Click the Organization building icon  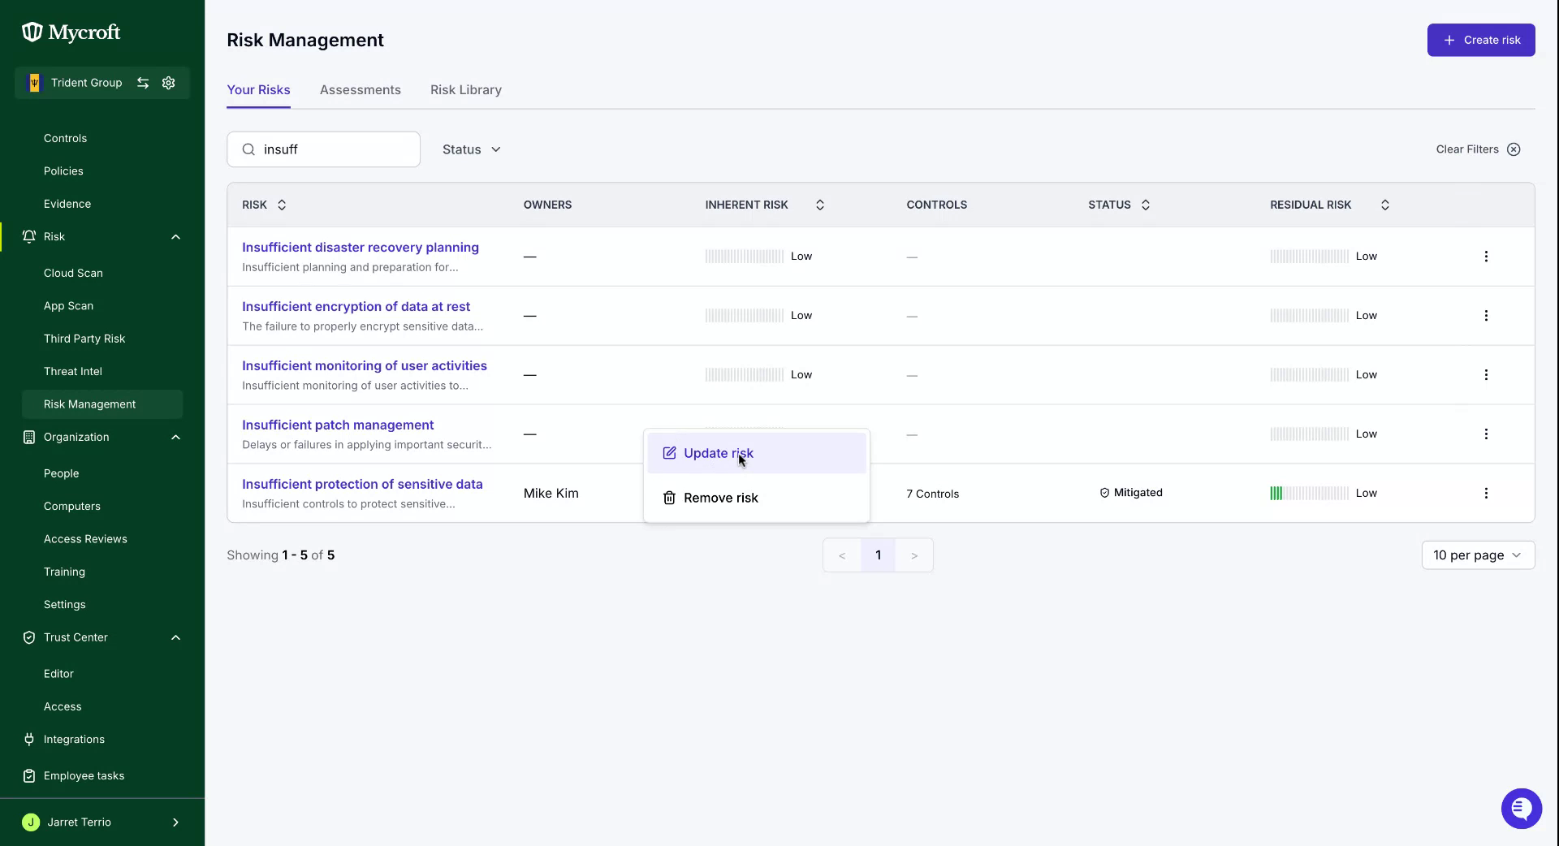29,437
